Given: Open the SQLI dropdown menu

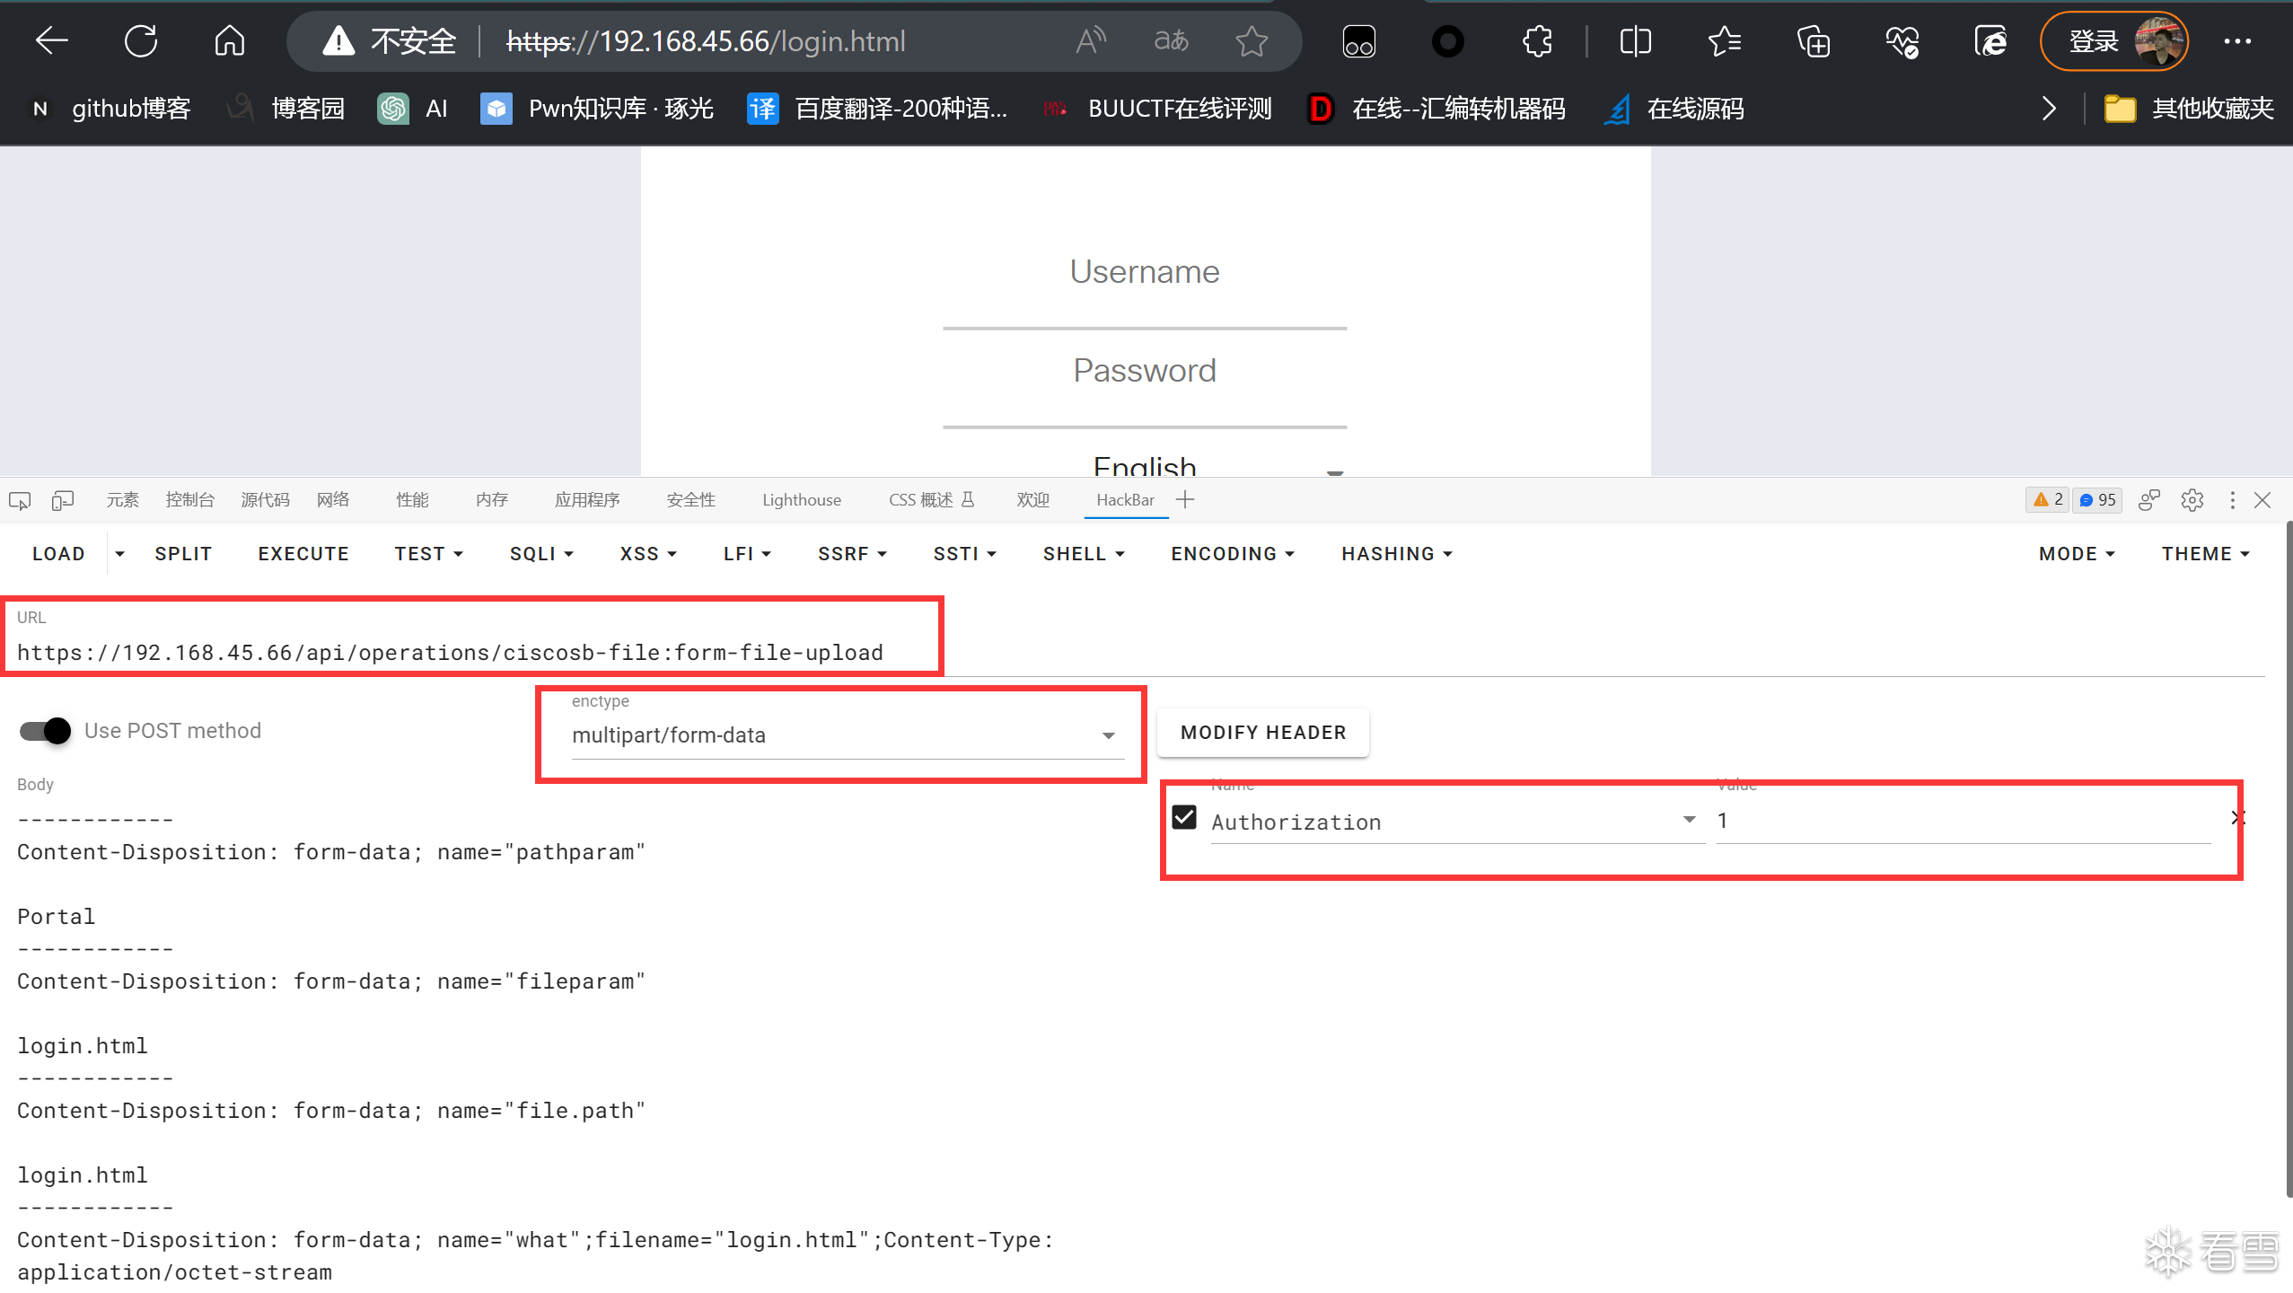Looking at the screenshot, I should click(540, 554).
